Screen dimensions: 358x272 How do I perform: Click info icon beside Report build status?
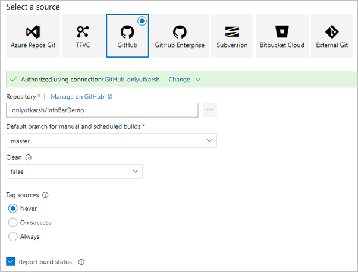point(81,262)
